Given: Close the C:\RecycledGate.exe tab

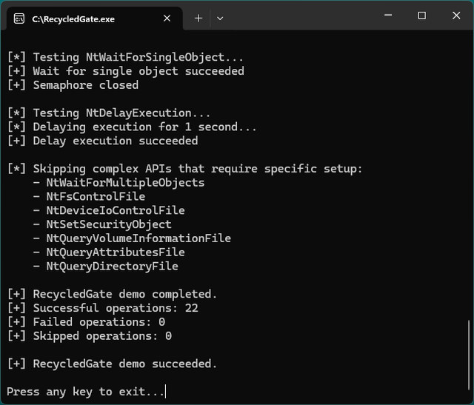Looking at the screenshot, I should (167, 19).
